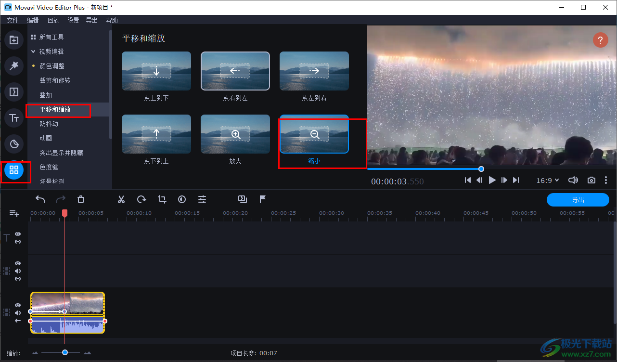Add a new track to timeline

point(14,213)
